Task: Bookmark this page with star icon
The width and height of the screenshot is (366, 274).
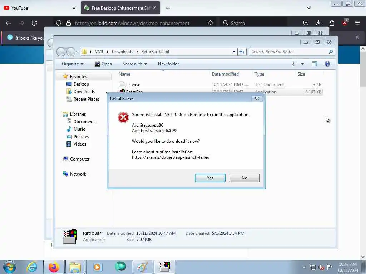Action: pos(210,23)
